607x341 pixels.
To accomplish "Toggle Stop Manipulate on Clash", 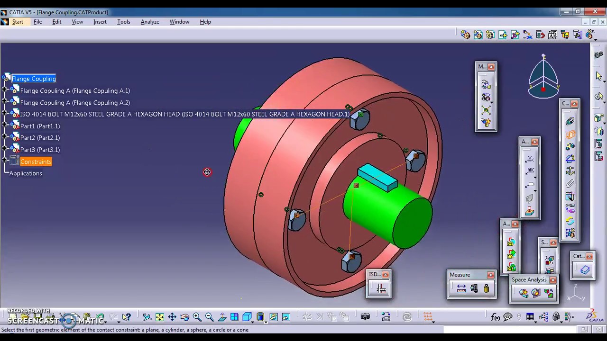I will click(486, 122).
